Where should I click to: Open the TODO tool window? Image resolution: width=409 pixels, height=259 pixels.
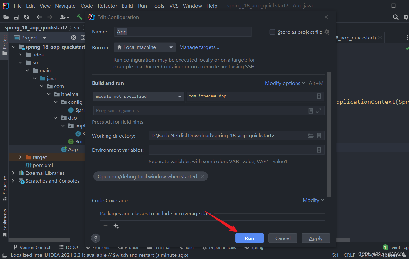68,247
